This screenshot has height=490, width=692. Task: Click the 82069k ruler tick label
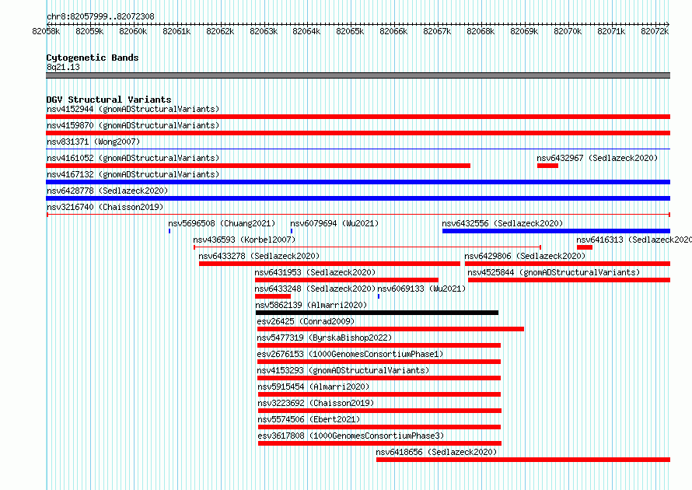pos(524,31)
